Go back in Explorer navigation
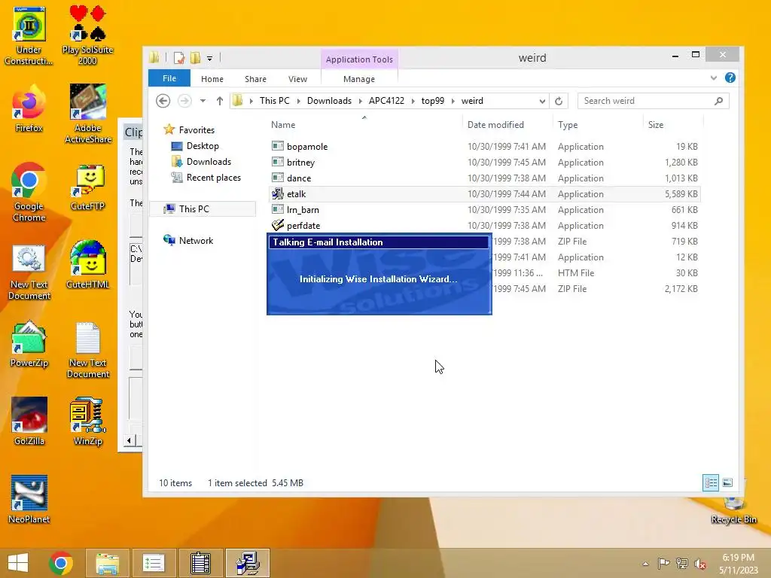This screenshot has width=771, height=578. [x=163, y=101]
